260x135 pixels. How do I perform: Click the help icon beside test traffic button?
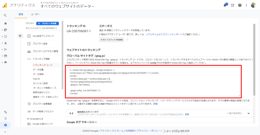[x=127, y=40]
